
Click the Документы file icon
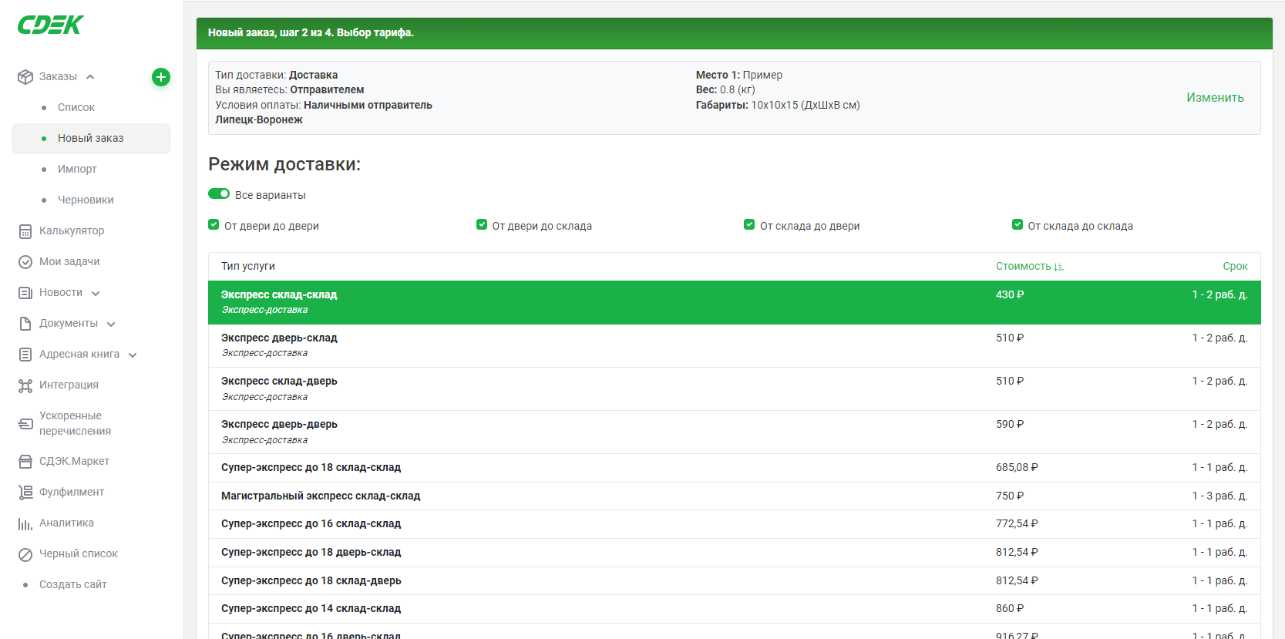click(x=25, y=324)
